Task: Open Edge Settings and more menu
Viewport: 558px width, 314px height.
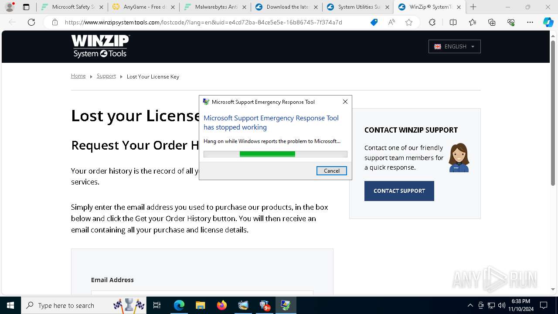Action: tap(530, 22)
